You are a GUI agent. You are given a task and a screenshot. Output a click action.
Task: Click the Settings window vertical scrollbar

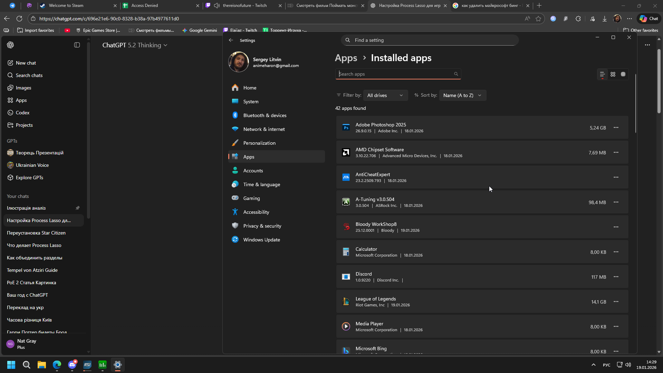pyautogui.click(x=635, y=104)
